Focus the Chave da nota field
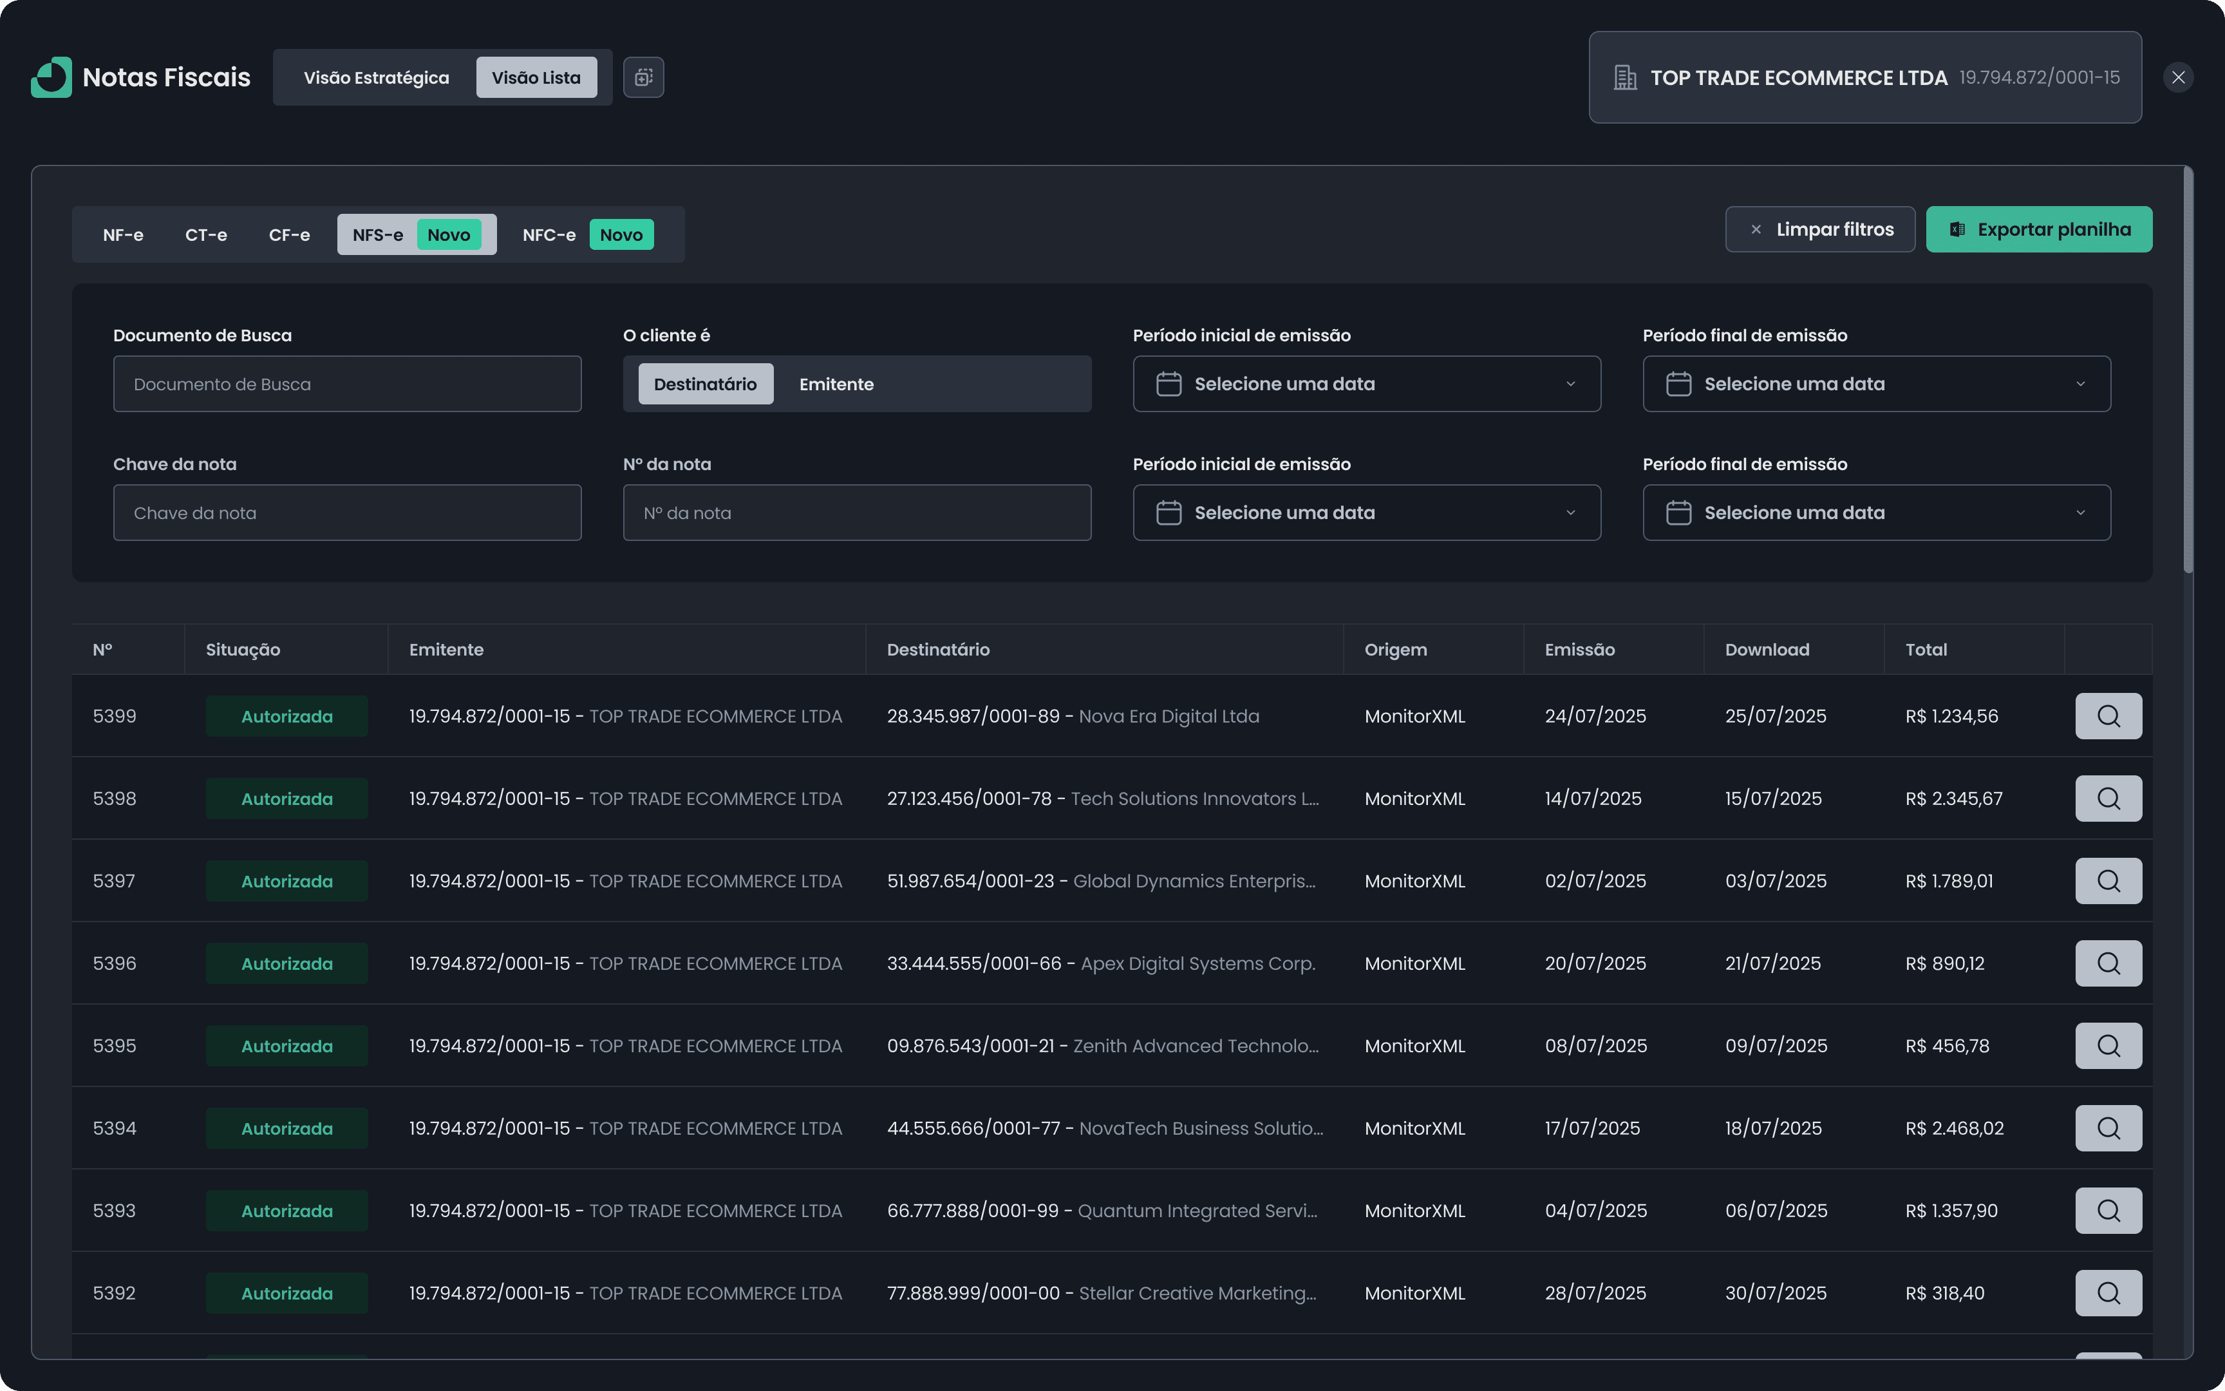The image size is (2225, 1391). coord(346,513)
